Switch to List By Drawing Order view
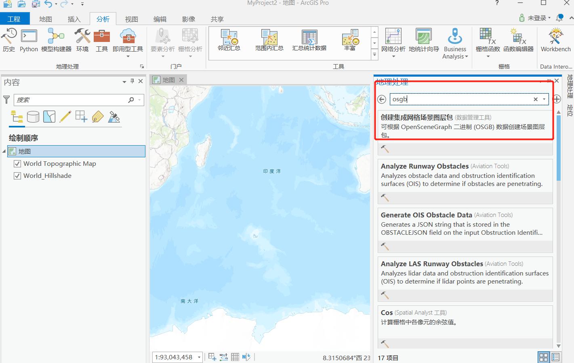This screenshot has height=363, width=574. tap(17, 117)
